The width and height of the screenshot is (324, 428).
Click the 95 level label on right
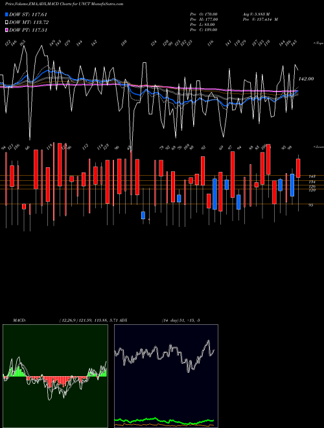[x=310, y=205]
